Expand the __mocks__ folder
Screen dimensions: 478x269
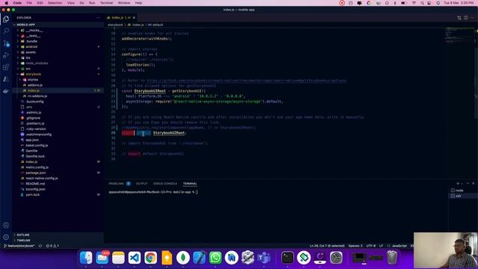tap(34, 30)
